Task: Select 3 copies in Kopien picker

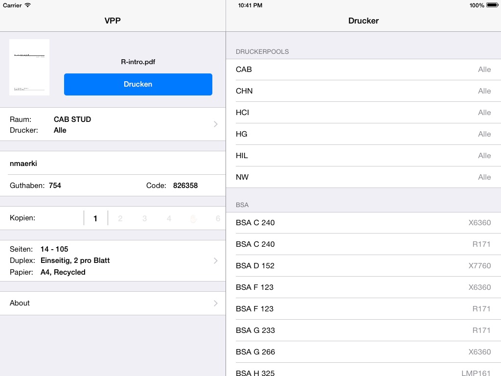Action: [144, 218]
